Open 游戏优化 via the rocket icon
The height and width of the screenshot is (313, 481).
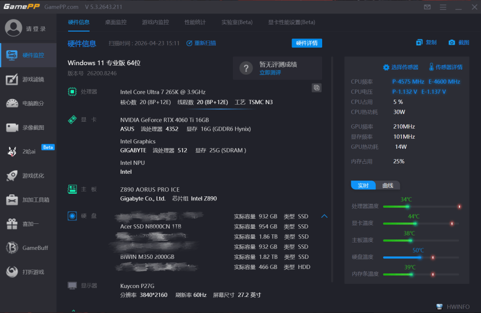click(x=12, y=175)
